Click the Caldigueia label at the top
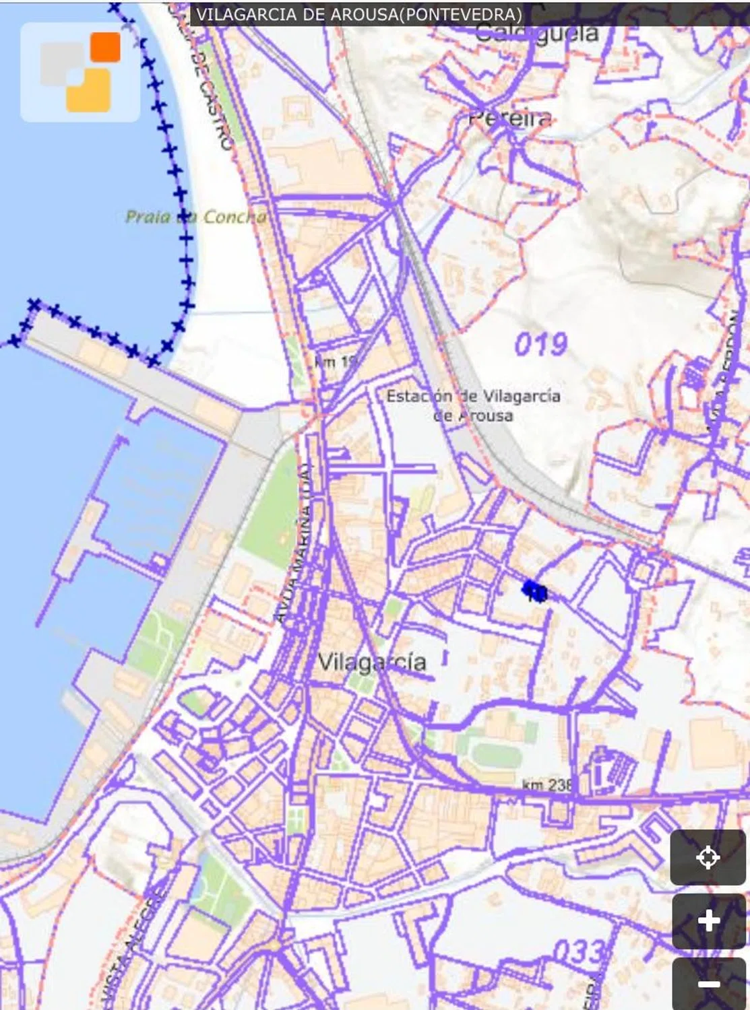The width and height of the screenshot is (750, 1010). (536, 33)
